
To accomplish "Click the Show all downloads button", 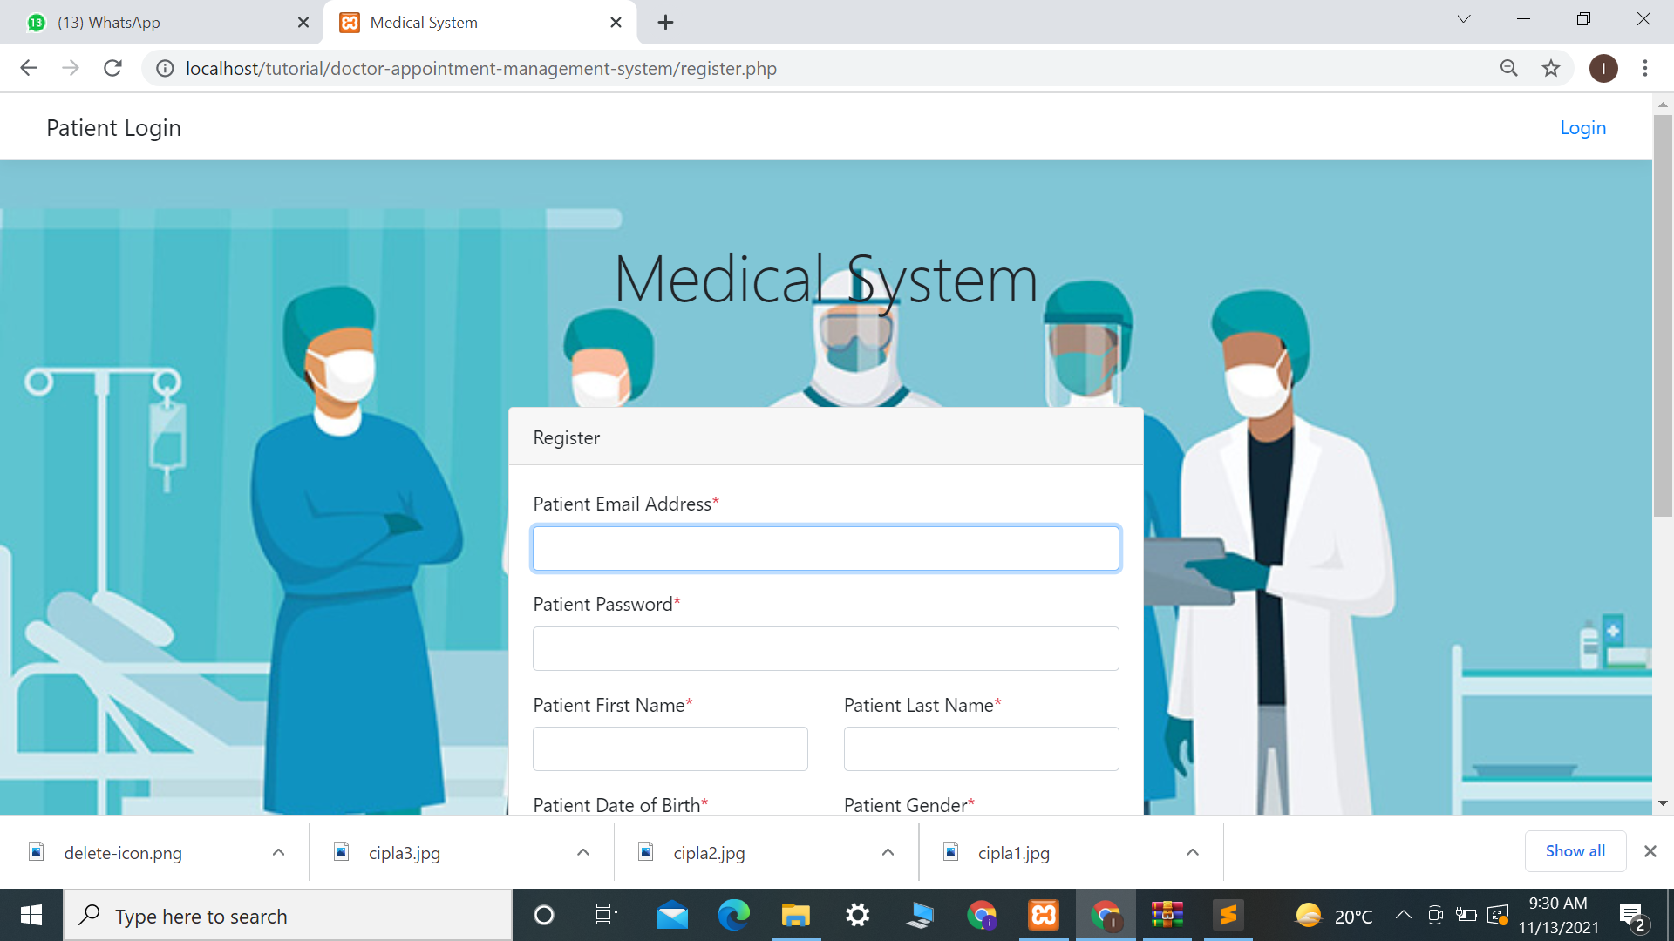I will click(x=1575, y=851).
